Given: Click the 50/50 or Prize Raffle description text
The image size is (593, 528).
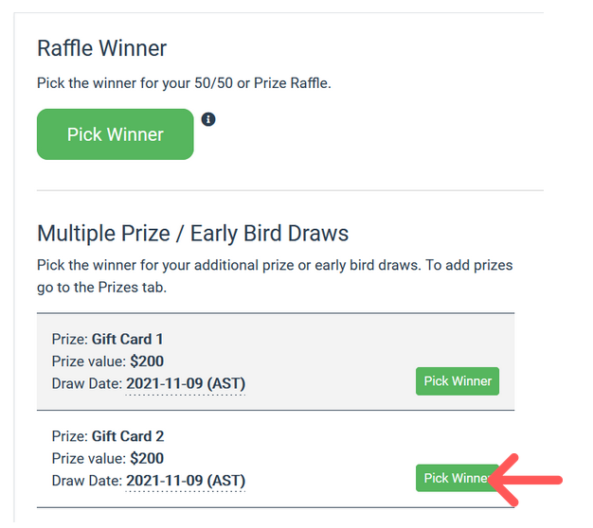Looking at the screenshot, I should pyautogui.click(x=184, y=83).
